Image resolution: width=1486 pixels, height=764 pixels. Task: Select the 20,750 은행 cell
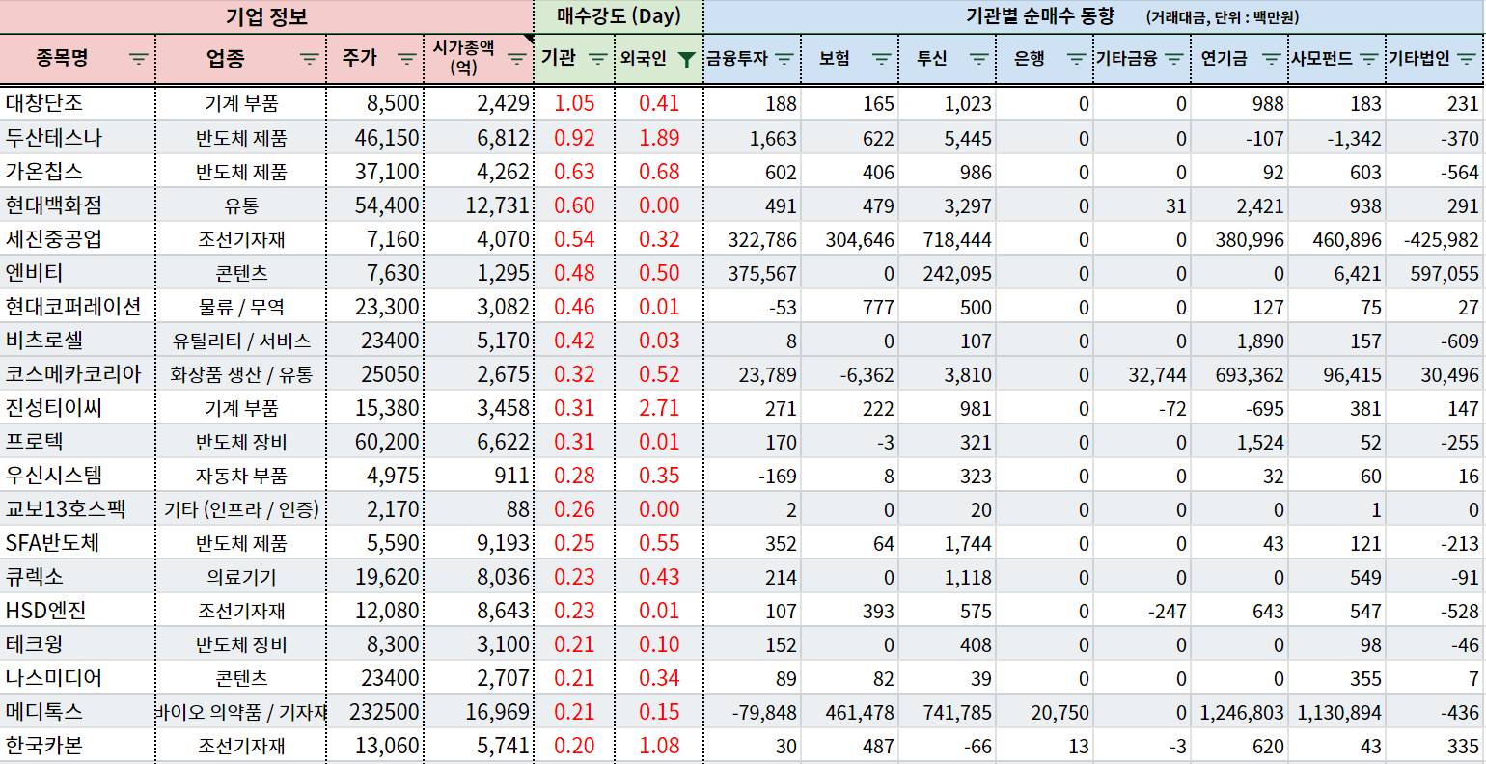(x=1045, y=711)
